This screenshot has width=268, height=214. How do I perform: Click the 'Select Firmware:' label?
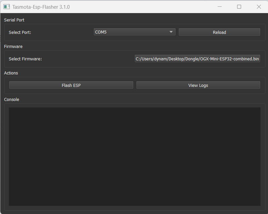[x=25, y=59]
